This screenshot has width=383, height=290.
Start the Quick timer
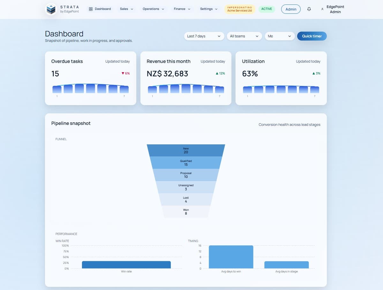coord(312,36)
